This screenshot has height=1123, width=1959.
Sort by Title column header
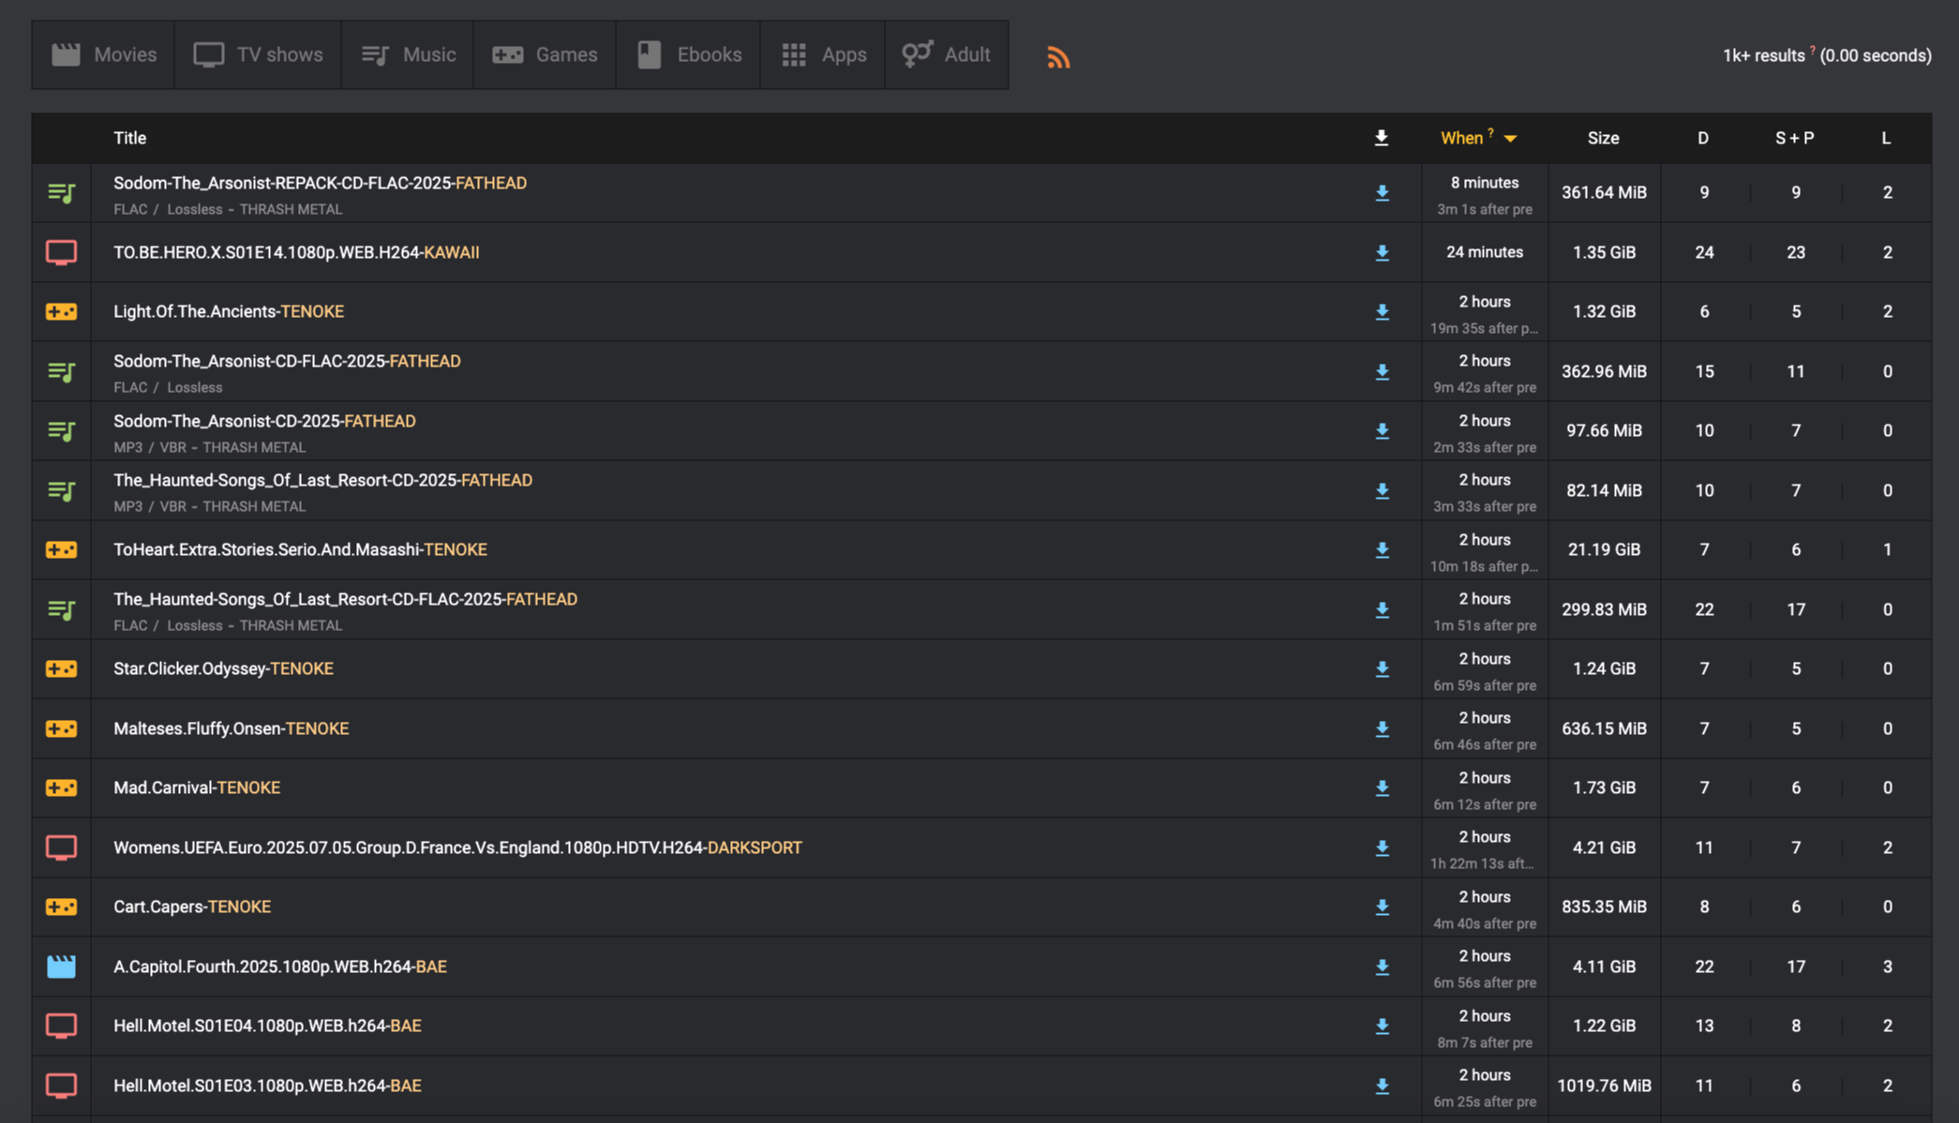(x=129, y=138)
